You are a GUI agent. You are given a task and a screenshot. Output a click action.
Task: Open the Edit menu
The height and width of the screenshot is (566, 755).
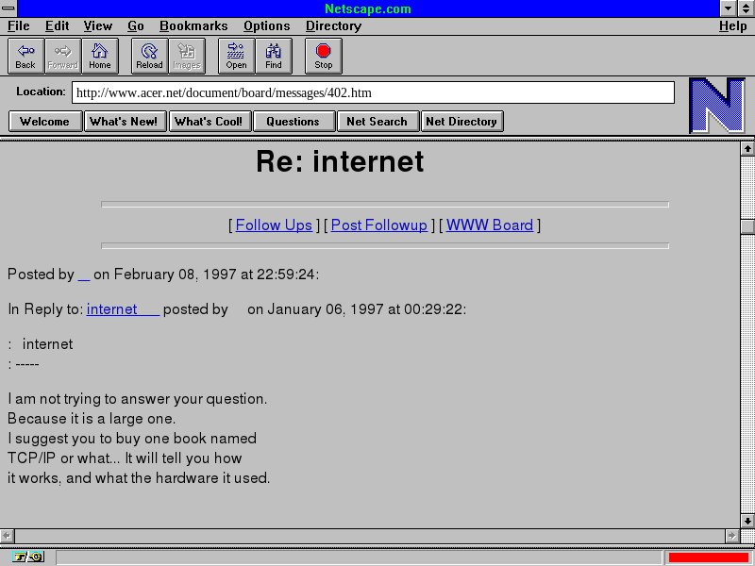pyautogui.click(x=58, y=26)
